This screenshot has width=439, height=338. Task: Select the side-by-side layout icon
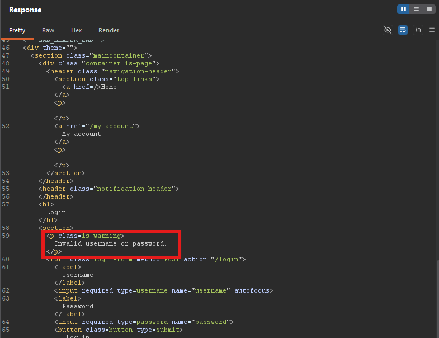click(403, 10)
